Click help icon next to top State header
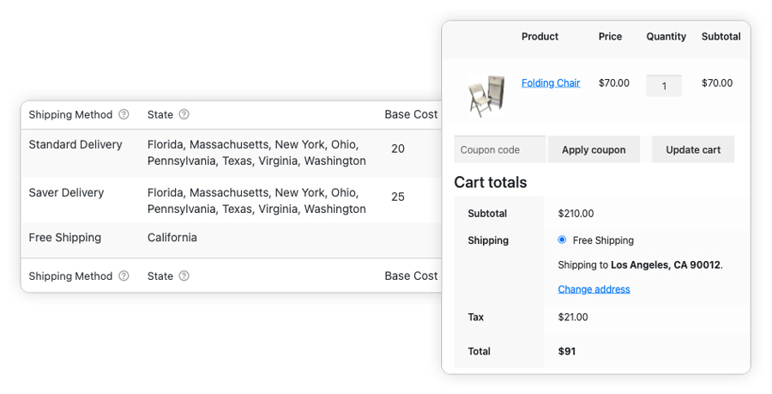The height and width of the screenshot is (394, 772). [184, 114]
